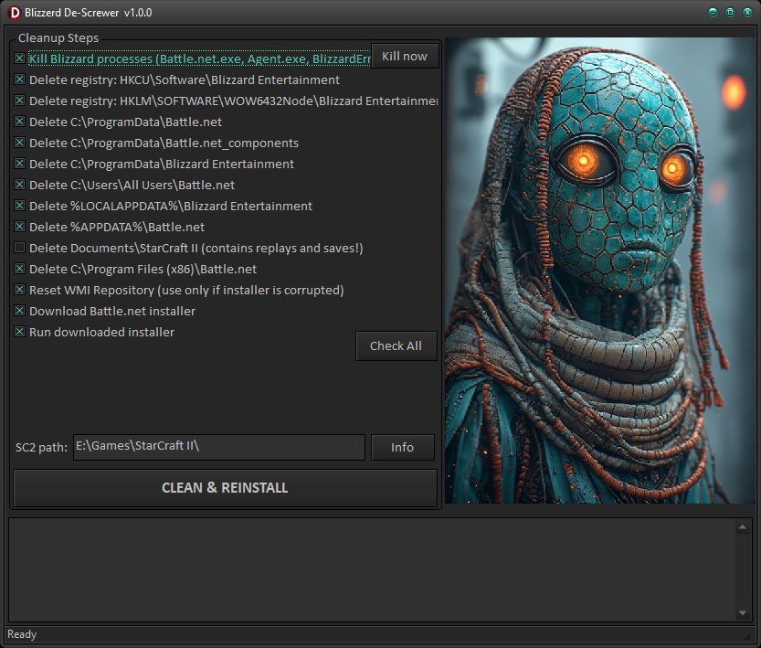The width and height of the screenshot is (761, 648).
Task: Click the log scrollbar down arrow
Action: coord(743,612)
